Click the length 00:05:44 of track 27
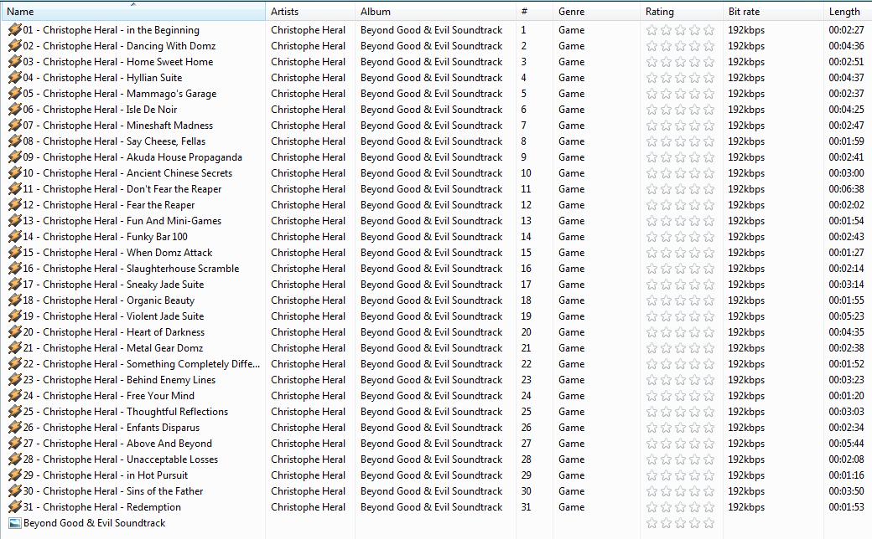The width and height of the screenshot is (872, 539). click(846, 444)
